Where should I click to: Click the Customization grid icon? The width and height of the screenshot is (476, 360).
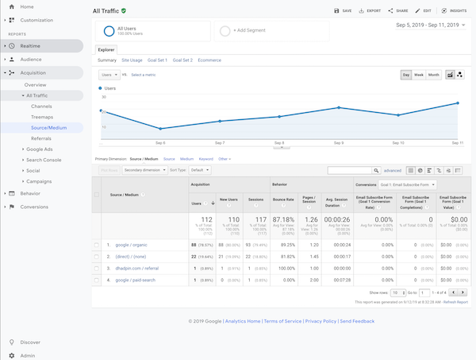pos(12,20)
